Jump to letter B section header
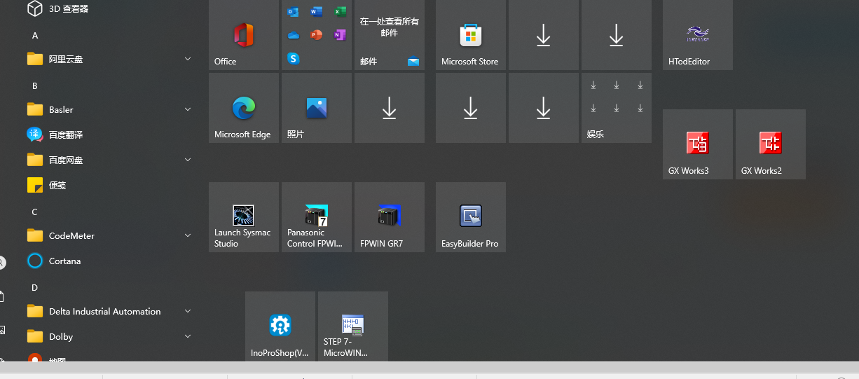Viewport: 859px width, 379px height. [x=35, y=85]
